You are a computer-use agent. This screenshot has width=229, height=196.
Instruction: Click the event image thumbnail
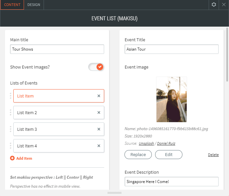[171, 99]
